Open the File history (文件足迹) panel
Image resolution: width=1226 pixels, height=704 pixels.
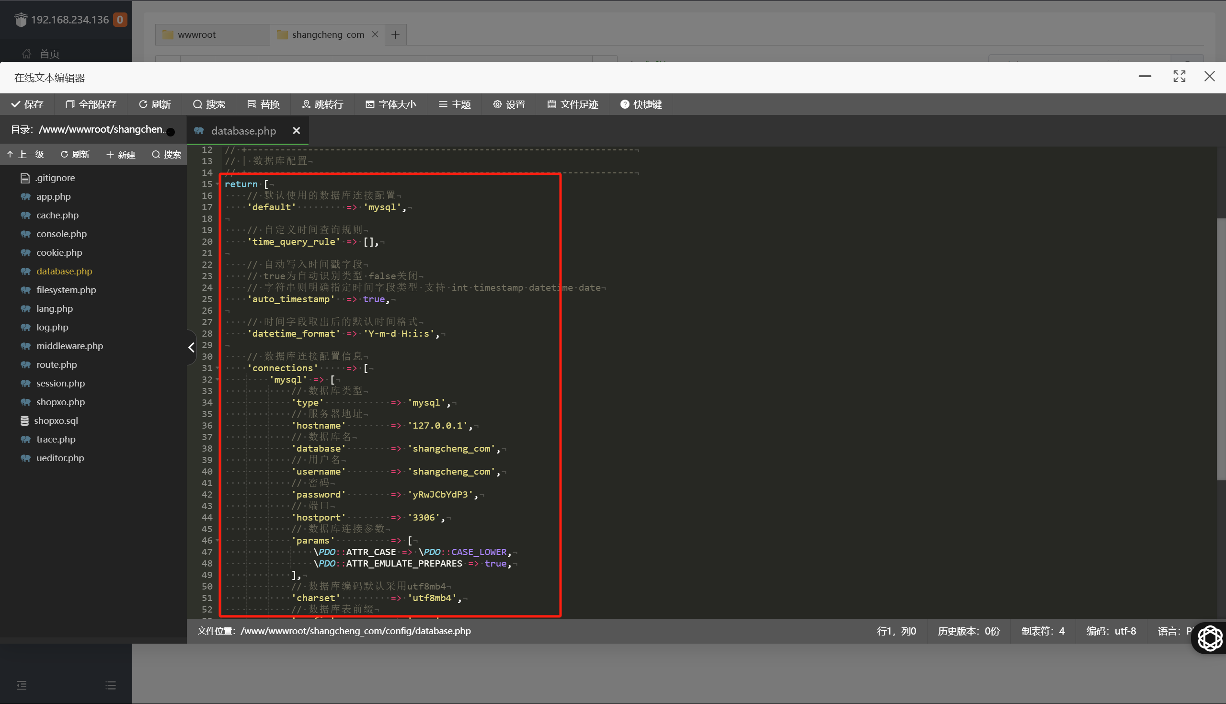[573, 104]
